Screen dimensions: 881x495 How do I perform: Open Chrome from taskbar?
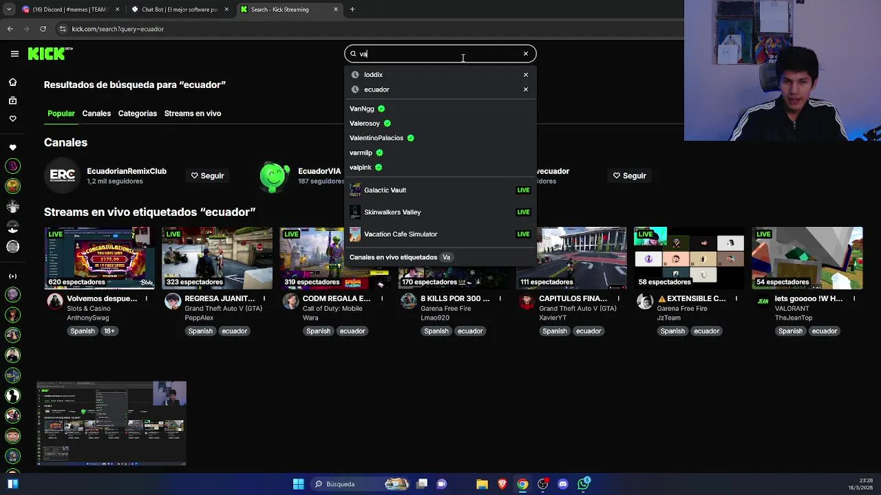point(522,484)
